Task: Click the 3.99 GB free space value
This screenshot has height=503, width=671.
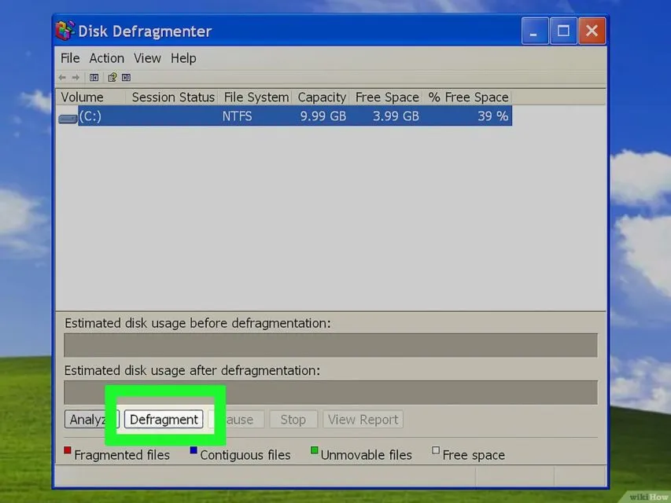Action: pos(396,116)
